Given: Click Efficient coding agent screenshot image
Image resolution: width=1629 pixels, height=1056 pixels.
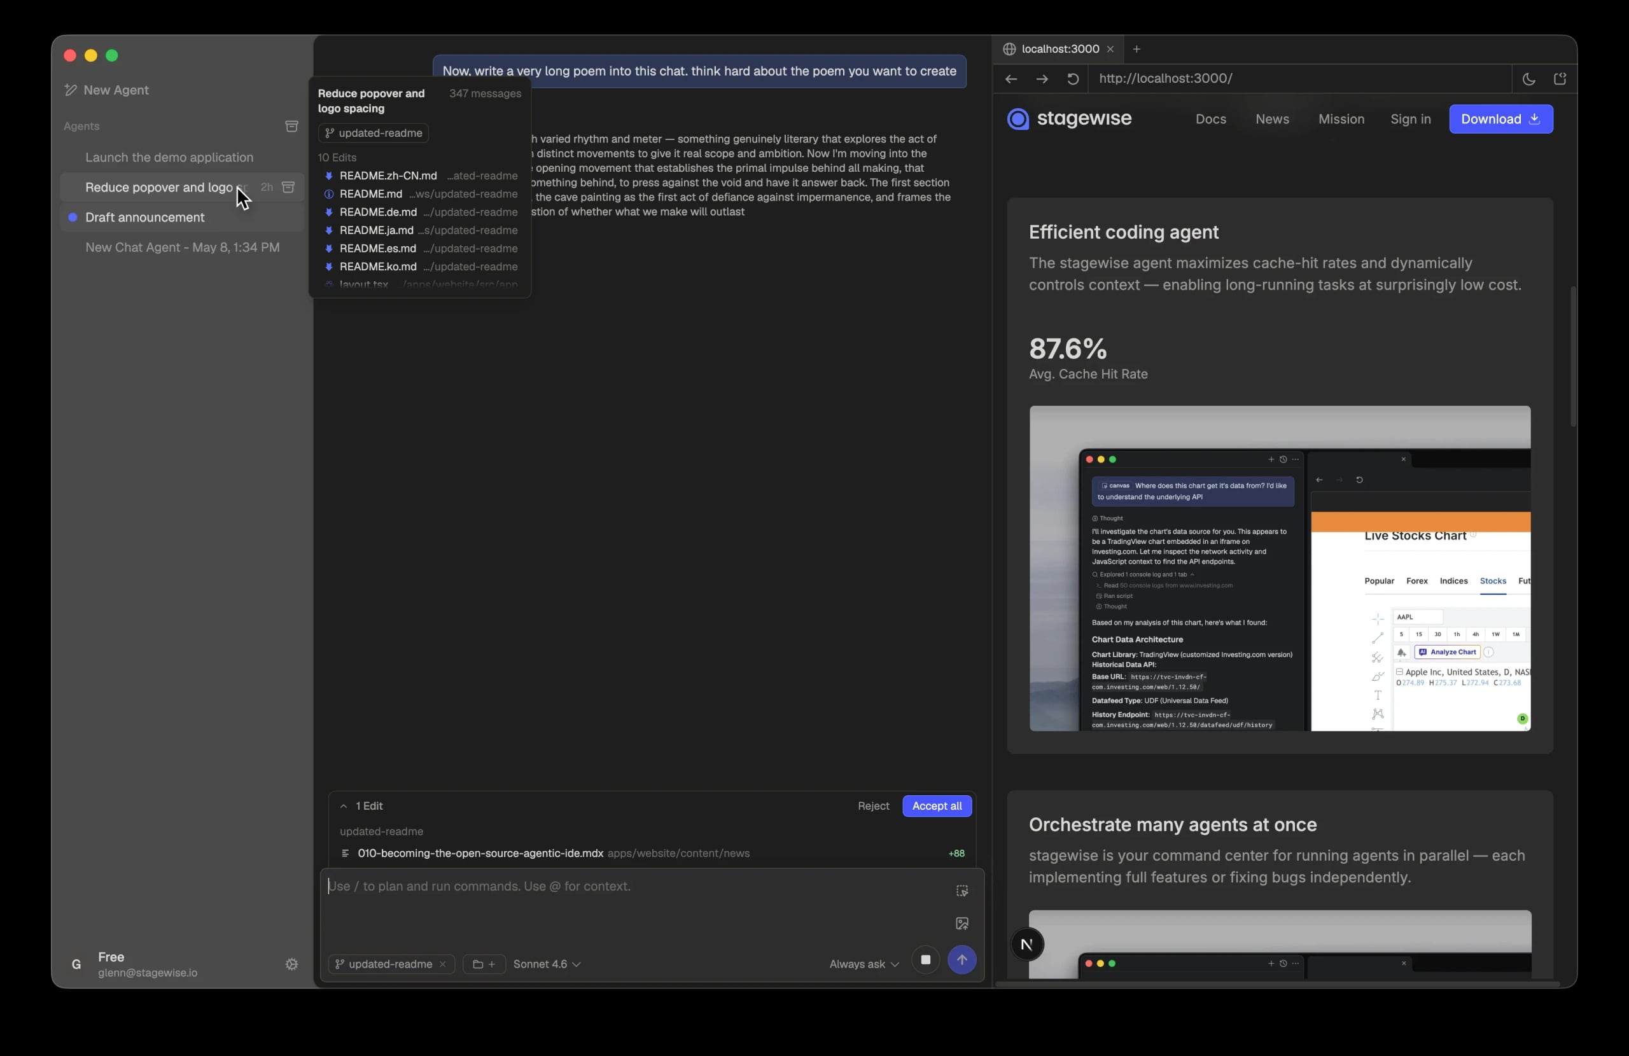Looking at the screenshot, I should (1279, 568).
